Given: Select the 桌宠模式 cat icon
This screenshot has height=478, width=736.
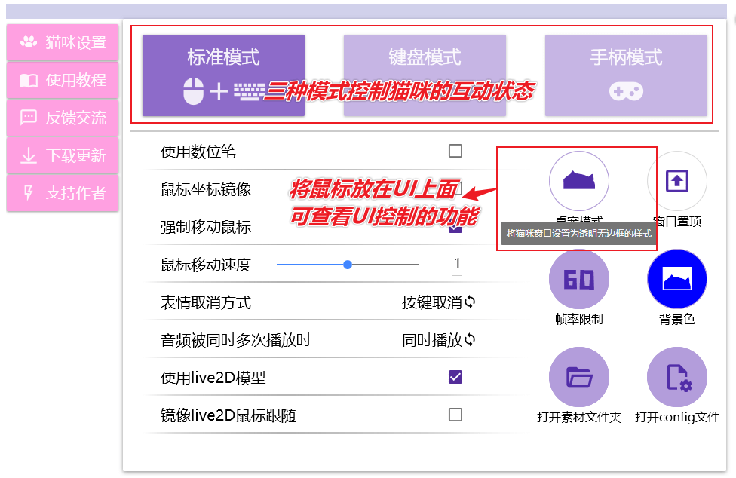Looking at the screenshot, I should click(578, 181).
